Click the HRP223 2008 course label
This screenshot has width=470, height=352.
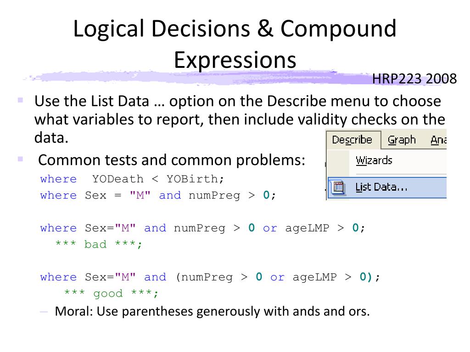coord(414,79)
